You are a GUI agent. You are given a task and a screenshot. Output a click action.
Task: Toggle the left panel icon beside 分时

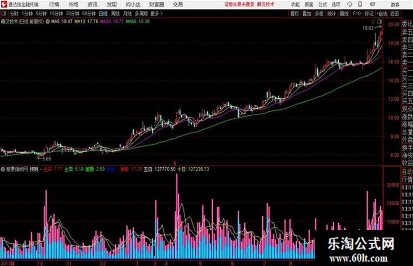pos(4,14)
